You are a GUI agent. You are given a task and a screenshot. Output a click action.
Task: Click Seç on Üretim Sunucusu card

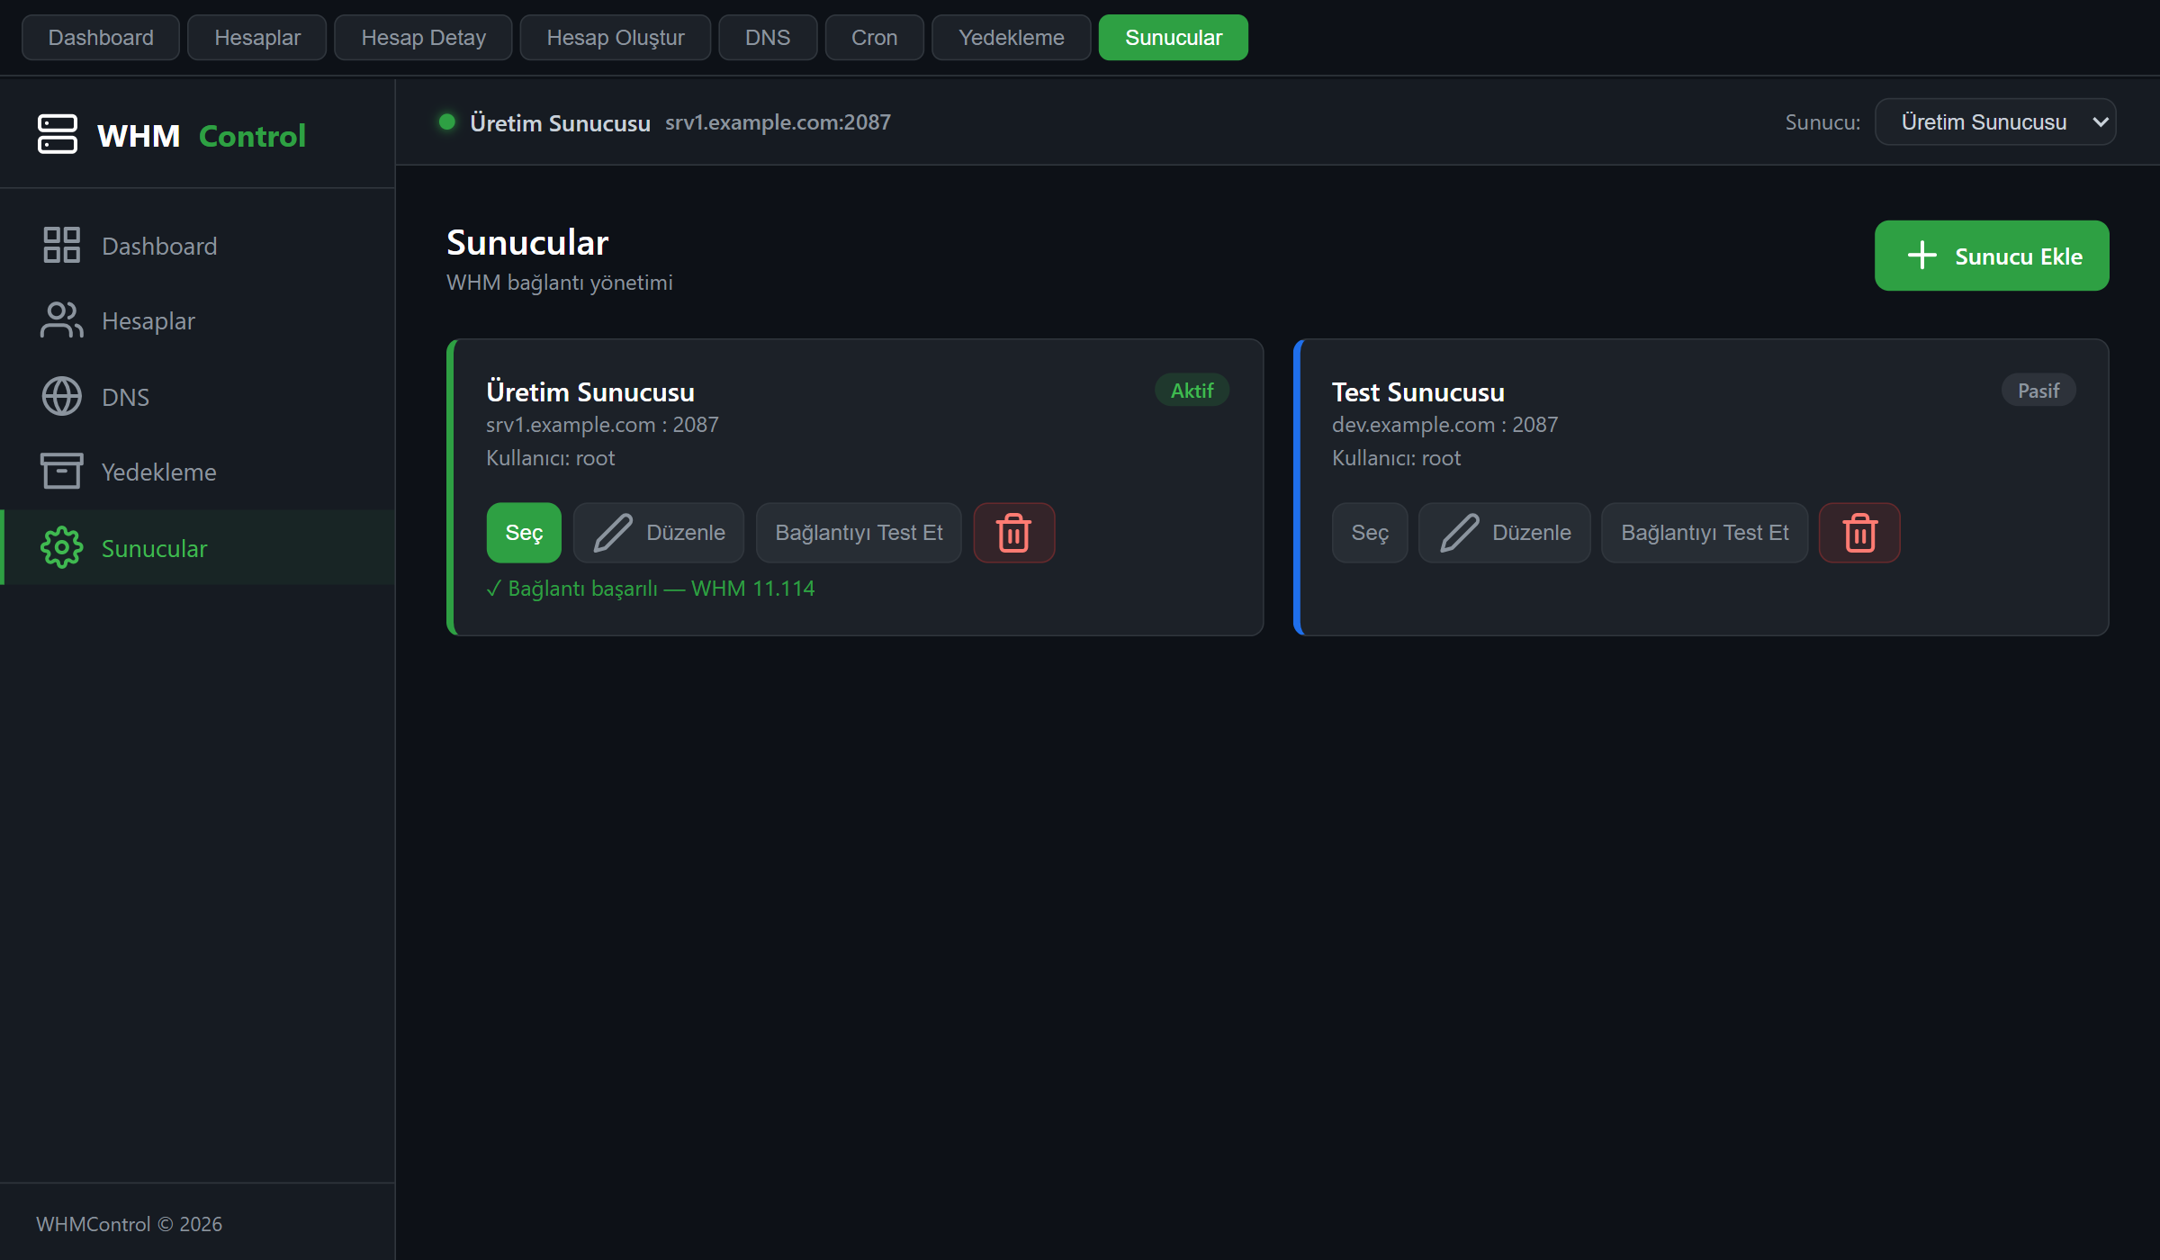point(524,533)
